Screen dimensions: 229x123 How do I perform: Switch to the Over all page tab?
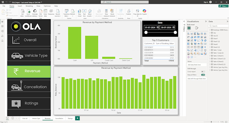point(25,118)
